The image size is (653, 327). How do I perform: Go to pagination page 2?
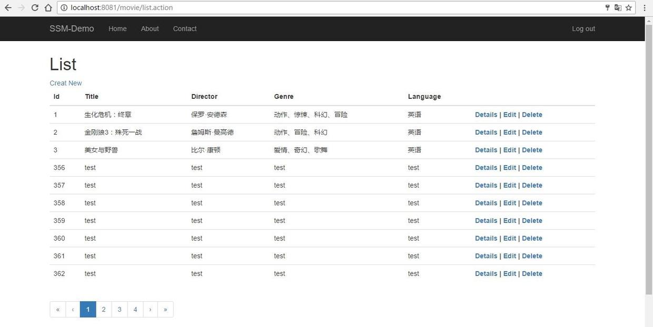coord(104,310)
